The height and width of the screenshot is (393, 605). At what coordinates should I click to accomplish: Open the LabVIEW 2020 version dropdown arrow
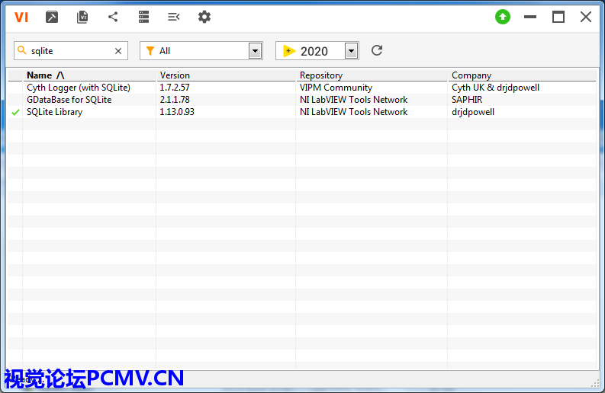click(x=351, y=51)
